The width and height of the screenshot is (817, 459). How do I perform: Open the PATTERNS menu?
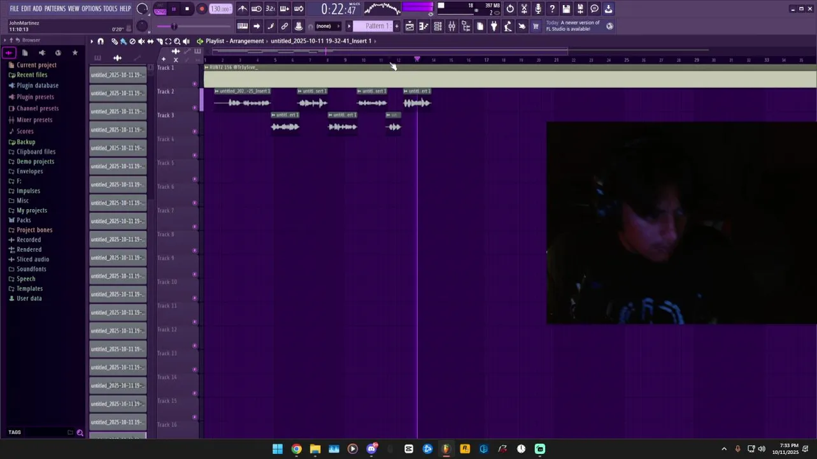[55, 8]
